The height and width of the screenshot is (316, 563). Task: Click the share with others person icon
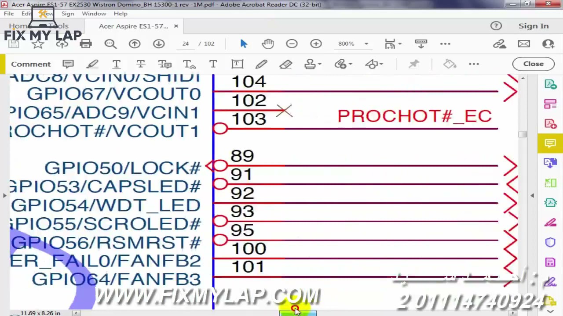[x=548, y=43]
